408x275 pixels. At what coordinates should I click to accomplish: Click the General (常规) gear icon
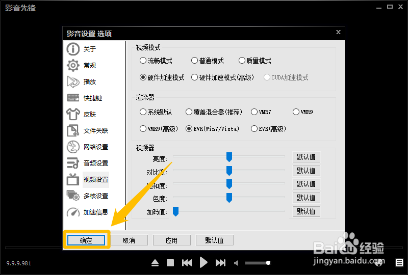click(73, 65)
